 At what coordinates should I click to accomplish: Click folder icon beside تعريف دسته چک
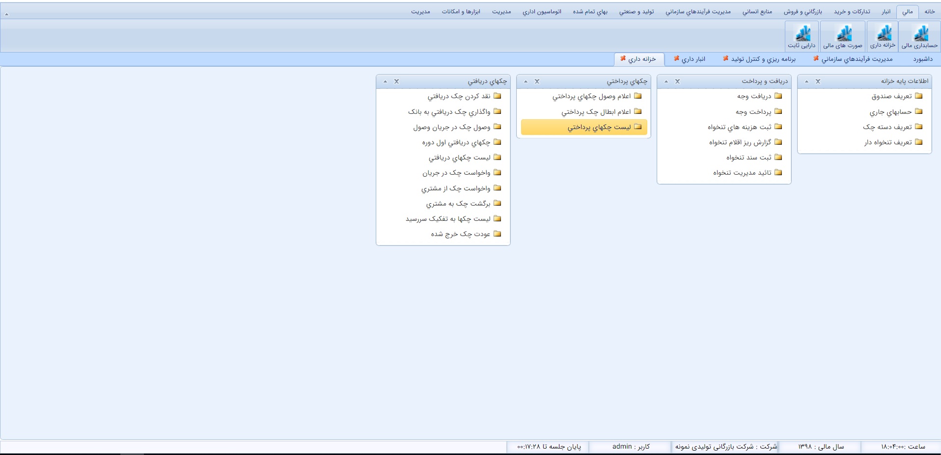[x=918, y=127]
